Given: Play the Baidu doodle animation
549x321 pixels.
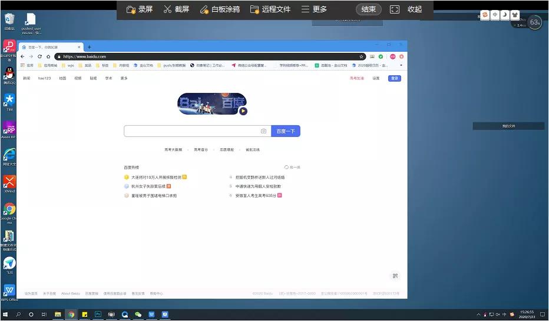Looking at the screenshot, I should coord(243,111).
